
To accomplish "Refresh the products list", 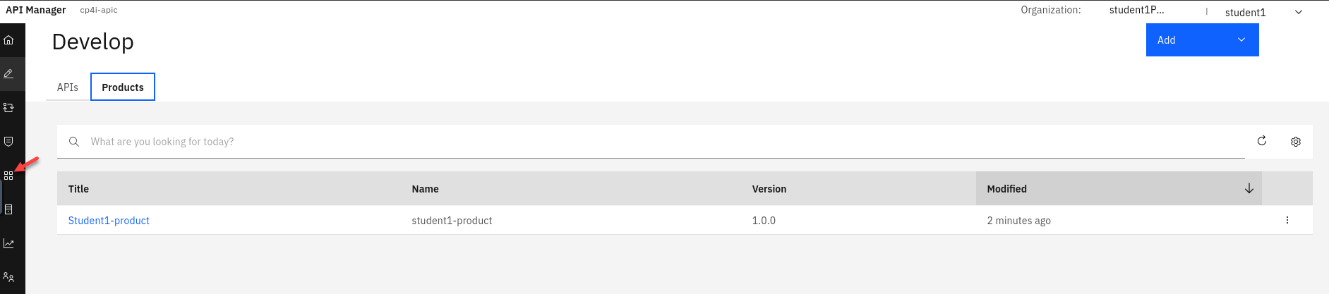I will 1262,141.
